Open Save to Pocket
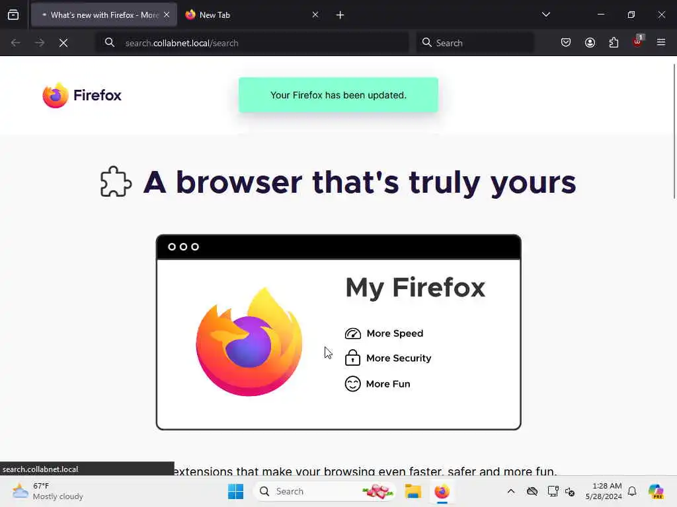The image size is (677, 507). point(566,43)
